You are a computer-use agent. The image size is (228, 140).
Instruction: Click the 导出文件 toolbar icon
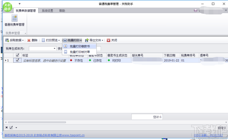coord(87,40)
